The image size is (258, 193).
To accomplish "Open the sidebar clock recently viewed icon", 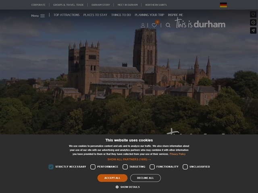I will coord(253,23).
